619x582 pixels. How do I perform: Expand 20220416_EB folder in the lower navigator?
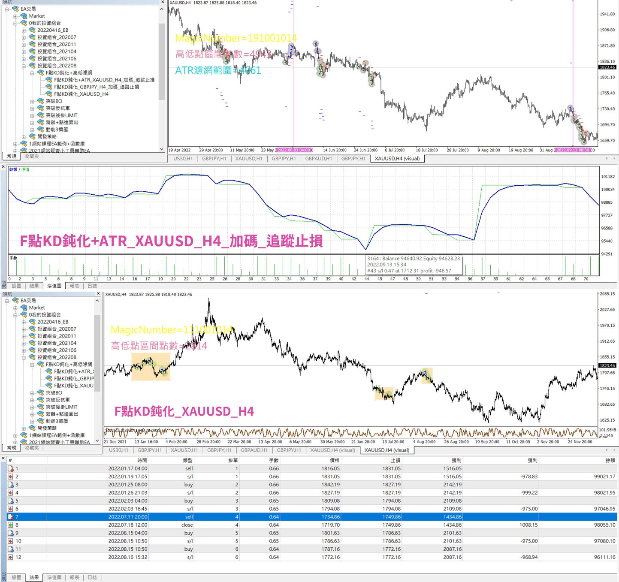click(x=24, y=322)
